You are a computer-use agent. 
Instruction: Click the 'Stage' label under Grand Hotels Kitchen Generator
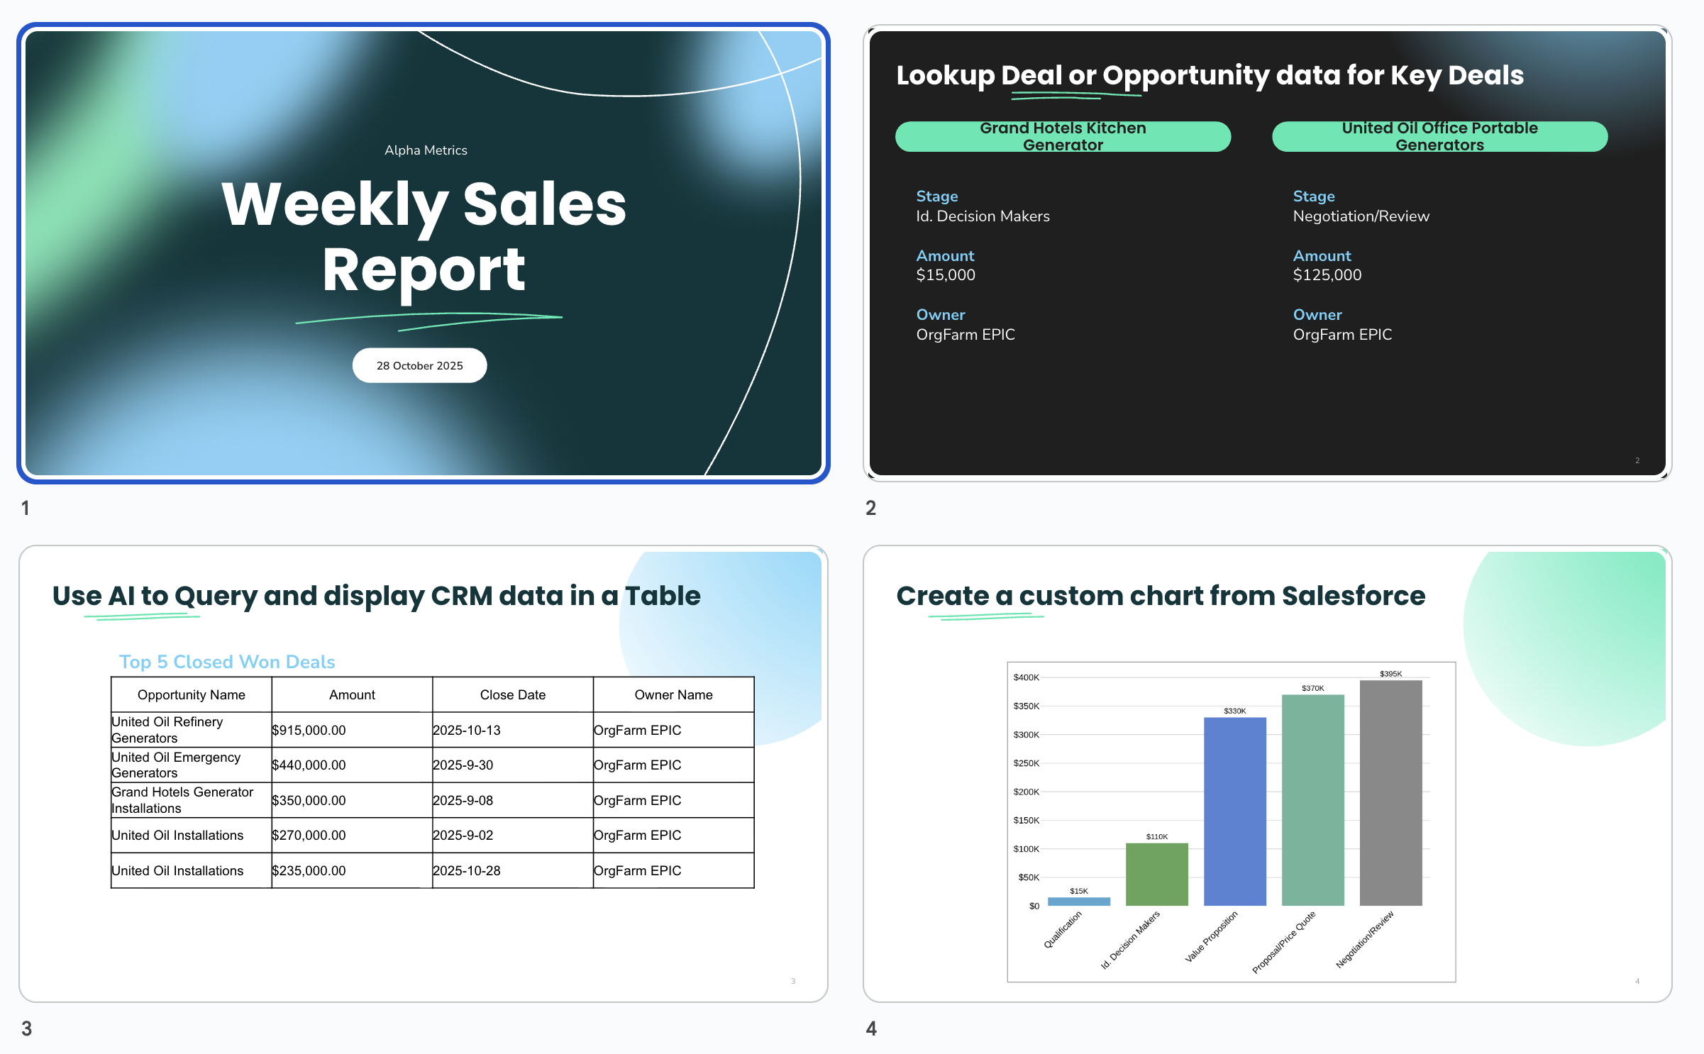937,196
